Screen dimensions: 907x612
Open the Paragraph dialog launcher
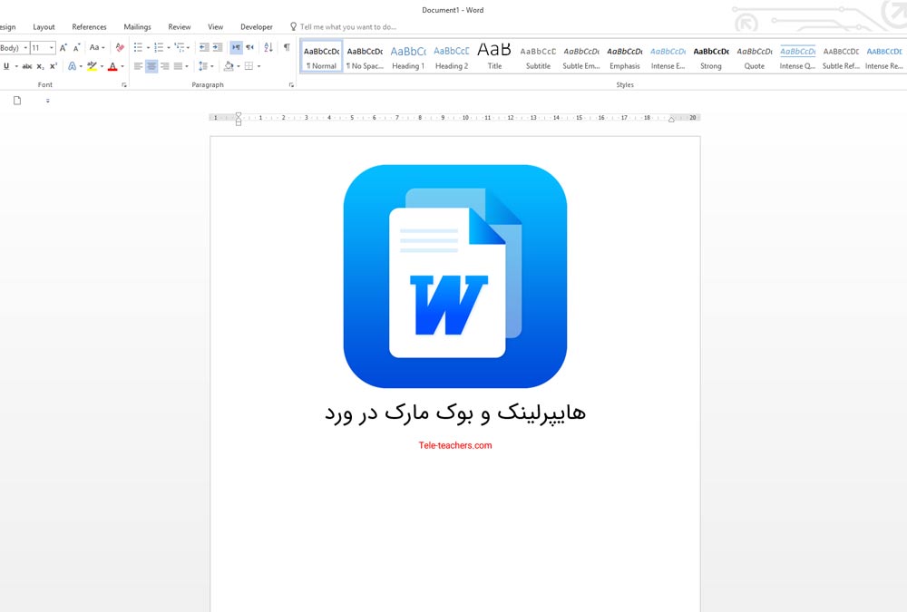pos(291,85)
